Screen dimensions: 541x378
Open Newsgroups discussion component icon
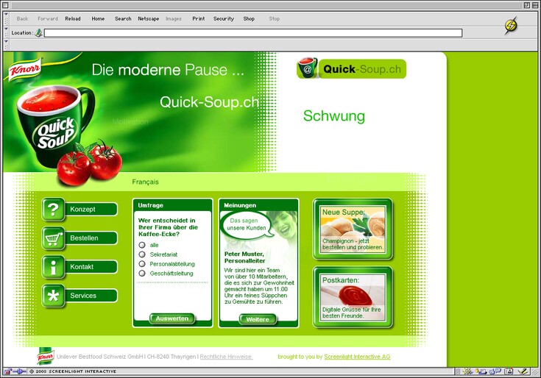(x=495, y=371)
